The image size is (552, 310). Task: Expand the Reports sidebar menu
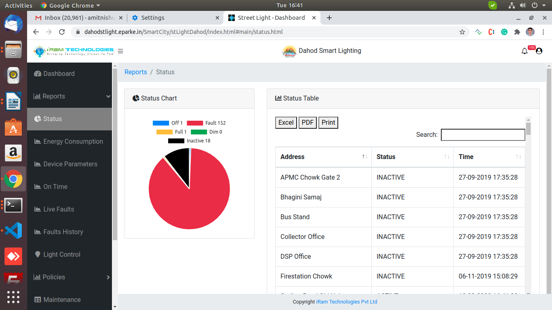point(70,96)
